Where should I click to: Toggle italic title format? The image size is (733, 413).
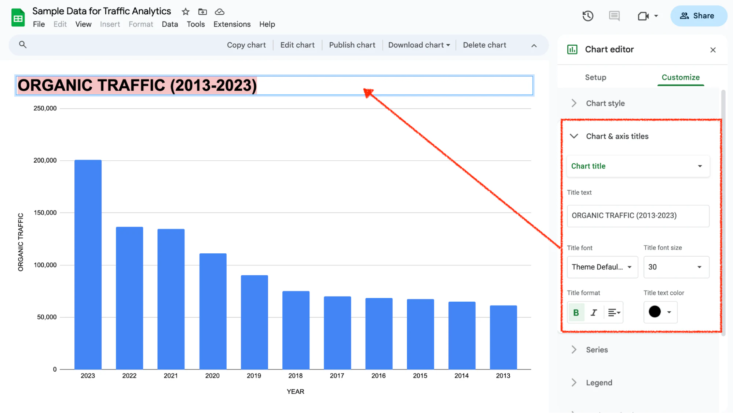594,313
